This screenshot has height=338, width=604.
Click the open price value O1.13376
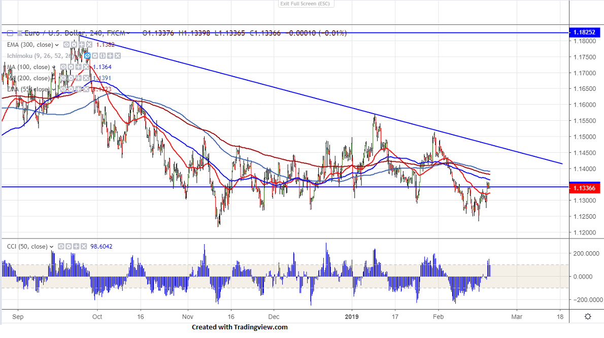[158, 33]
